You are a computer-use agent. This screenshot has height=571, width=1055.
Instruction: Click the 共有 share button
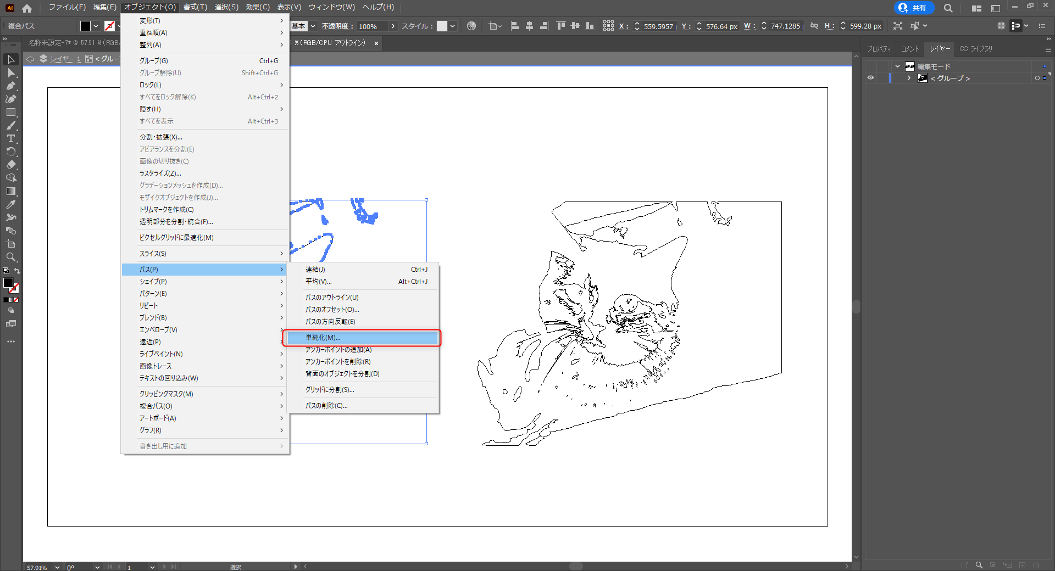[914, 8]
